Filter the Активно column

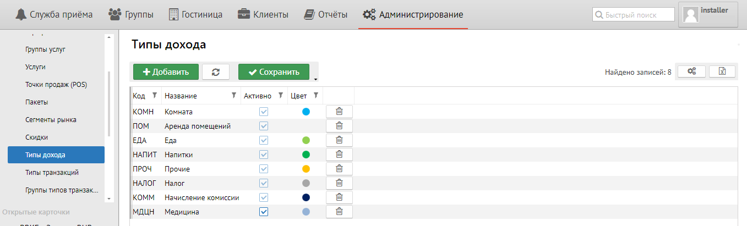281,95
